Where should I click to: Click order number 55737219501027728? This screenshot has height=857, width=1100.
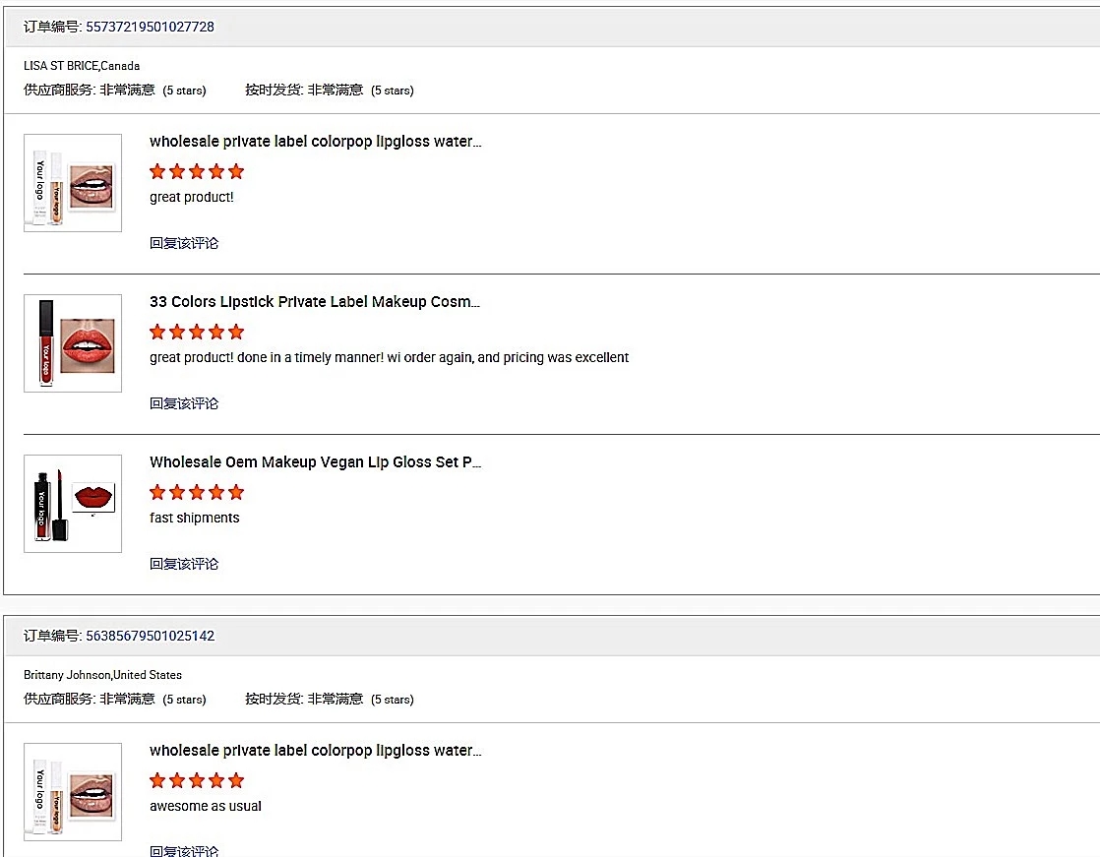click(x=150, y=27)
